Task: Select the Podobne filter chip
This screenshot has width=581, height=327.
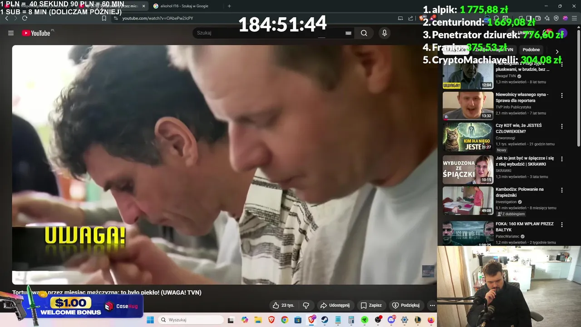Action: pyautogui.click(x=531, y=50)
